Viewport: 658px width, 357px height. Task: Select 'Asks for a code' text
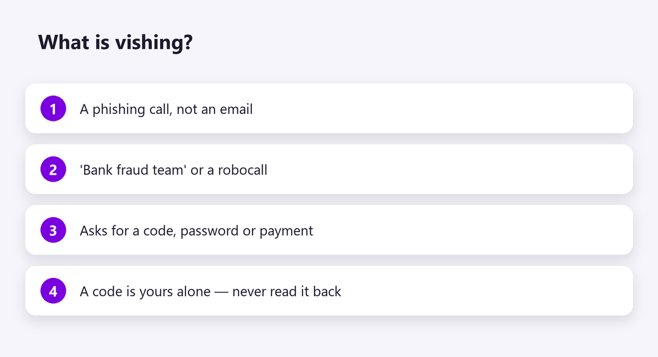click(x=128, y=231)
